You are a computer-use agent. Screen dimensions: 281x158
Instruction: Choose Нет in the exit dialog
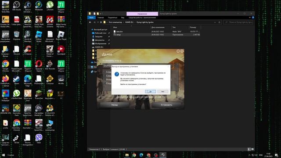163,92
